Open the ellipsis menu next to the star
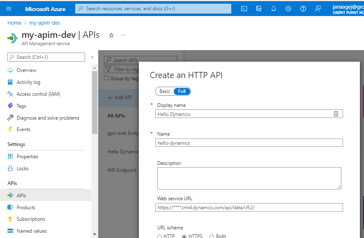Screen dimensions: 364x238 pyautogui.click(x=122, y=36)
